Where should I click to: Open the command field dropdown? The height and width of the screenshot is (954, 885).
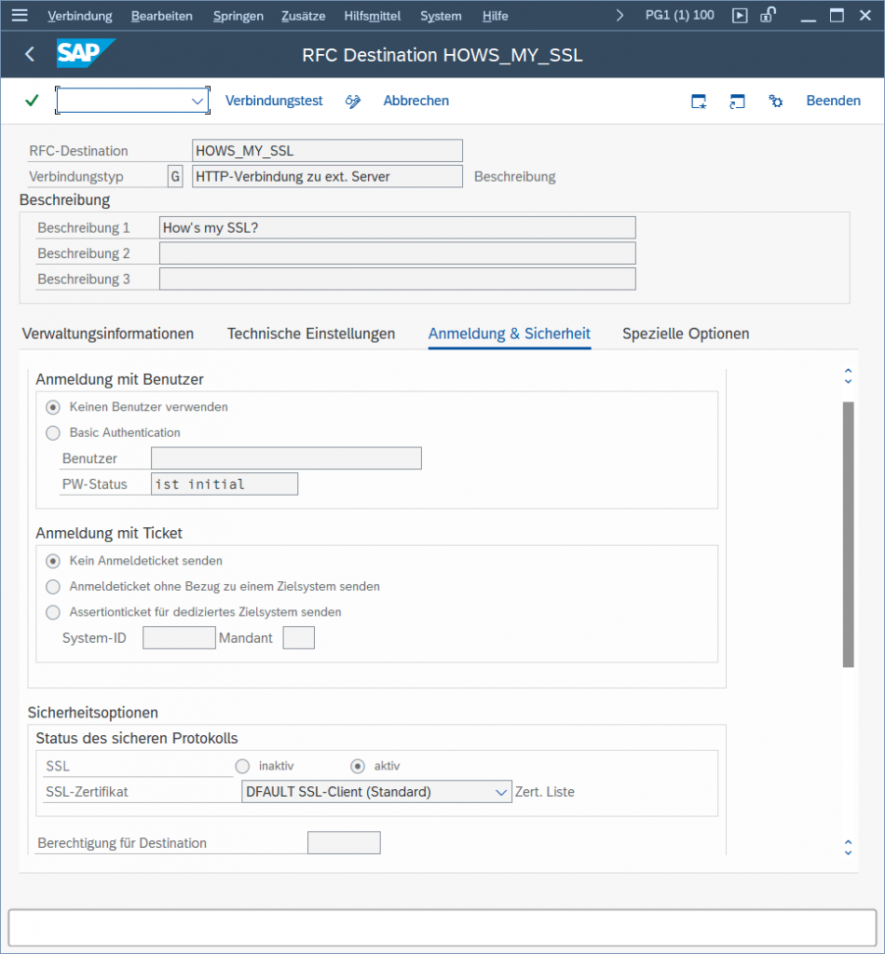(x=197, y=101)
